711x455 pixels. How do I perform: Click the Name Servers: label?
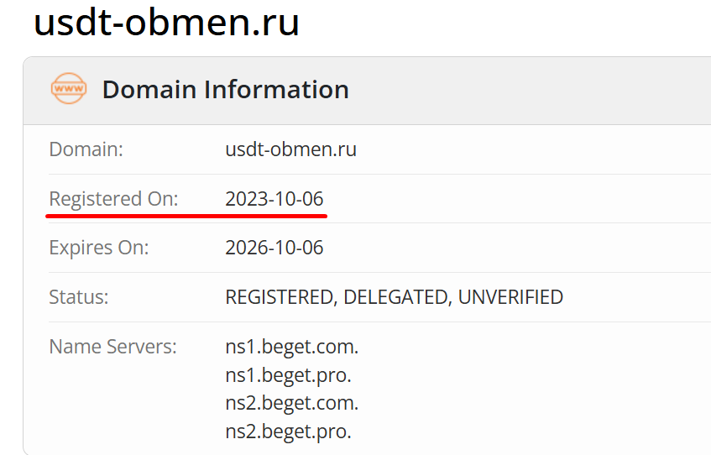pyautogui.click(x=113, y=346)
